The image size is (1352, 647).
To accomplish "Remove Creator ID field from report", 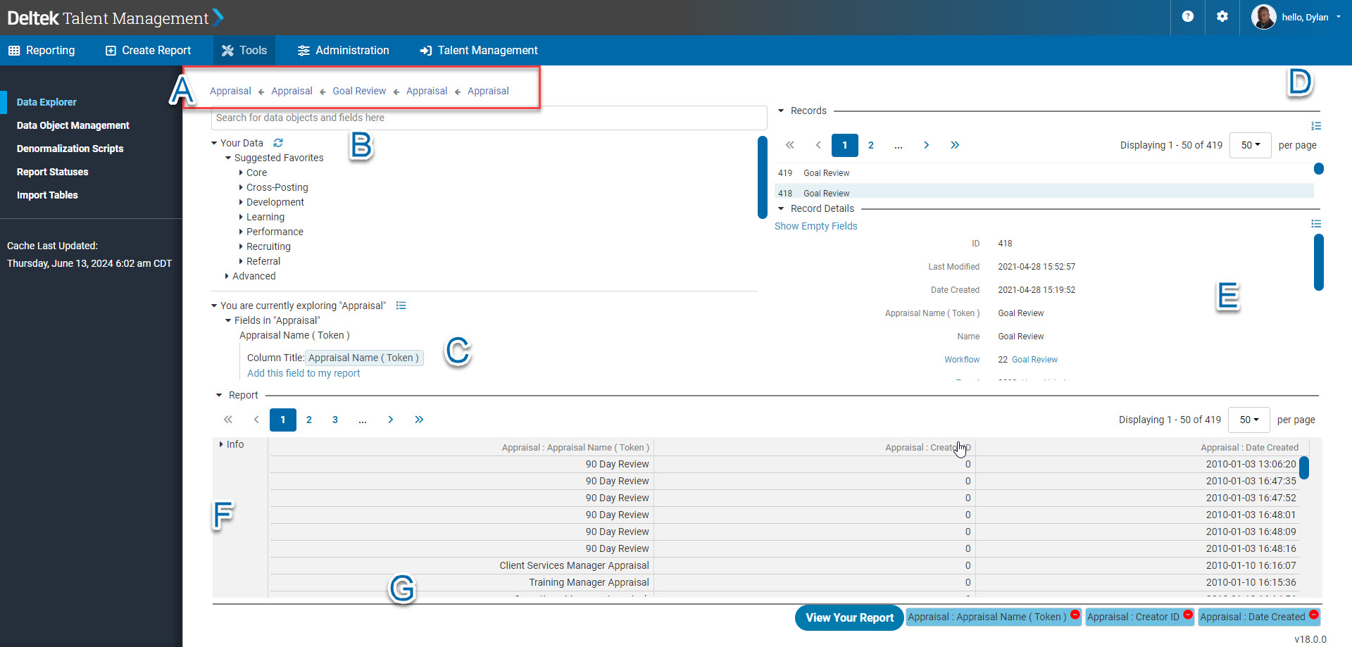I will (x=1188, y=615).
